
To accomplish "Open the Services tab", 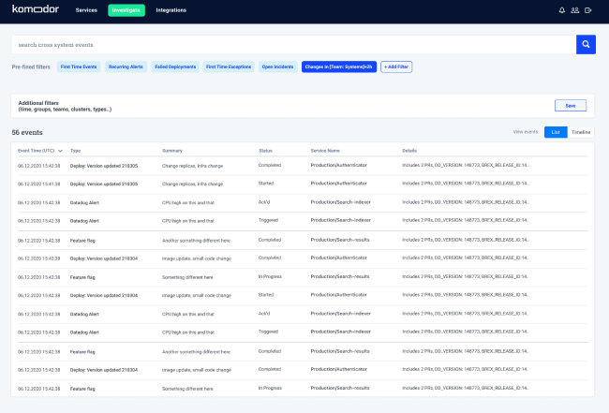I will pyautogui.click(x=86, y=10).
